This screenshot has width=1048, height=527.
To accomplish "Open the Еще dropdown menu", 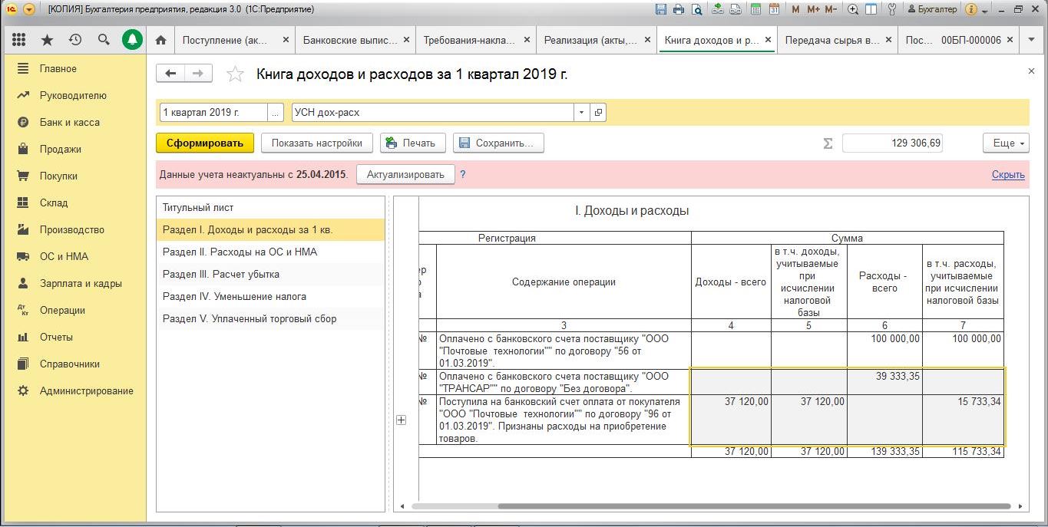I will click(1004, 143).
